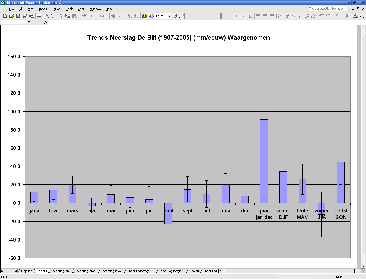The image size is (366, 279).
Task: Switch to the Chart8 sheet tab
Action: [x=194, y=271]
